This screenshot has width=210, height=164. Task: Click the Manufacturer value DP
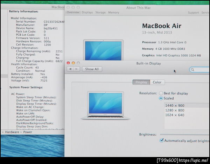coord(45,25)
